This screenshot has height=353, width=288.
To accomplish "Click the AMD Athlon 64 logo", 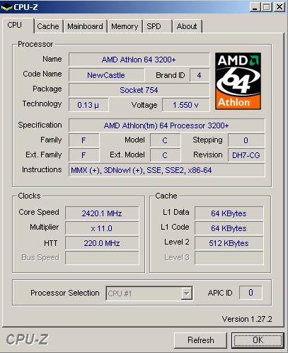I will pos(238,81).
